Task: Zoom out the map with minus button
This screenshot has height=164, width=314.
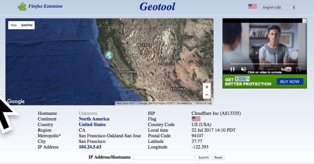Action: tap(207, 95)
